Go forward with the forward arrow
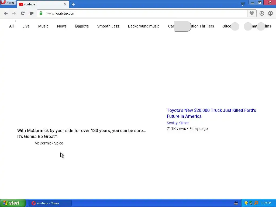276x207 pixels. pyautogui.click(x=14, y=13)
